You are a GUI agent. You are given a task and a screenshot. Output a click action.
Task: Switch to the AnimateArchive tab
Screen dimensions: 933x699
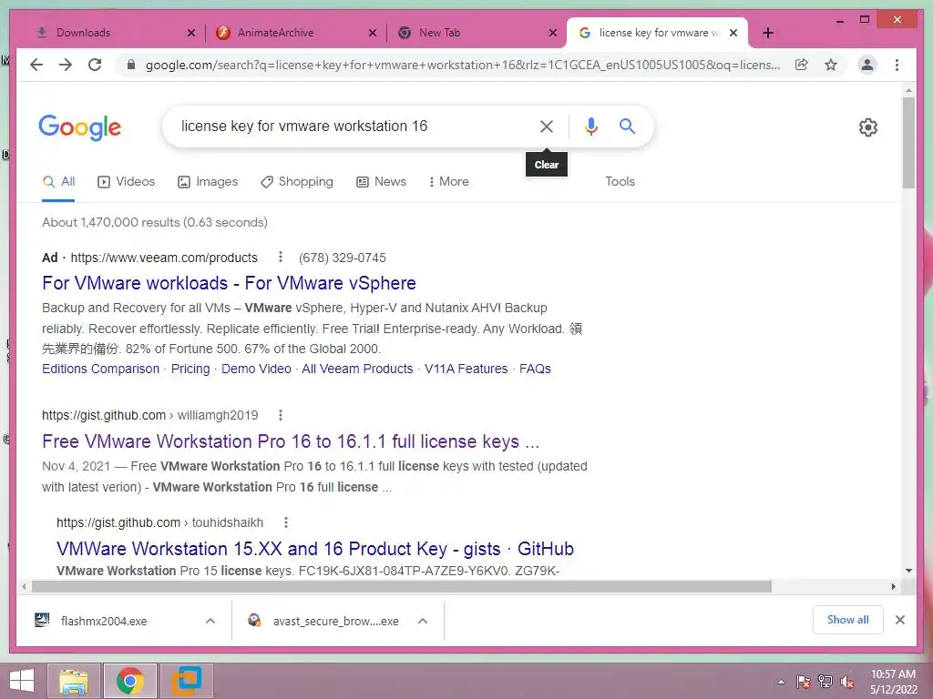[296, 33]
